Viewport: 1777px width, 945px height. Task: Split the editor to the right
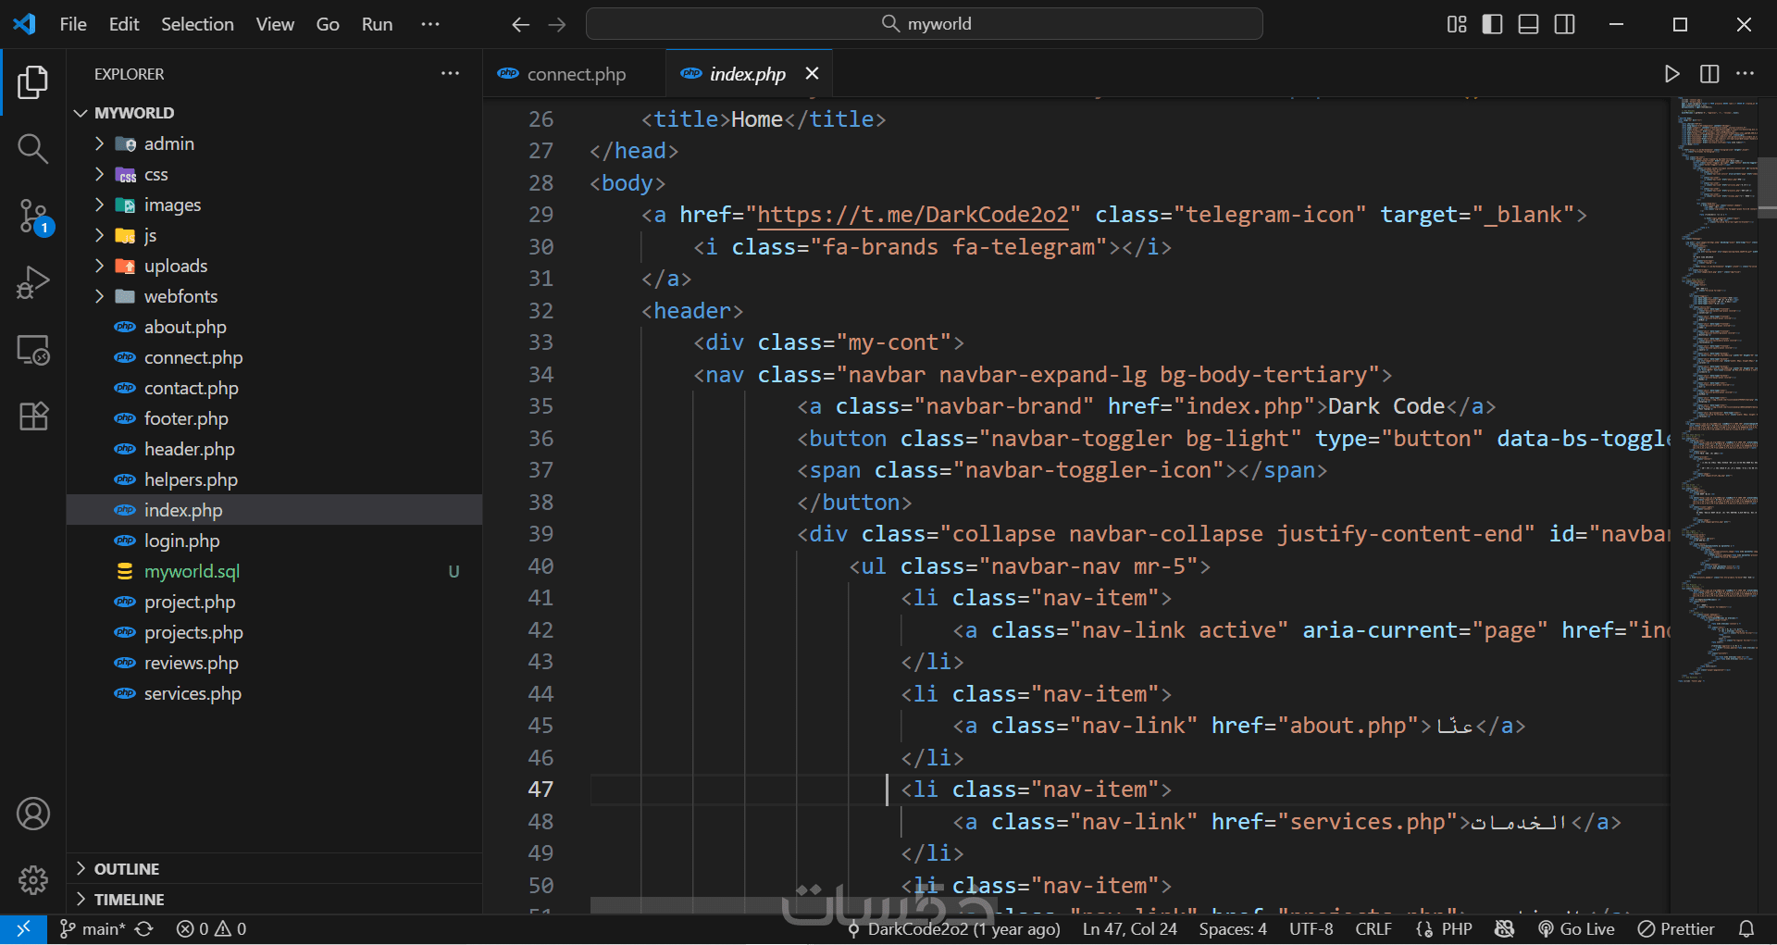coord(1709,74)
